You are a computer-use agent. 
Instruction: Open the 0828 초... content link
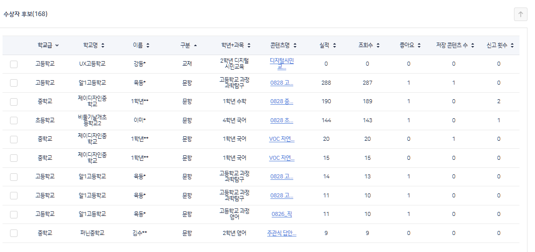(282, 120)
